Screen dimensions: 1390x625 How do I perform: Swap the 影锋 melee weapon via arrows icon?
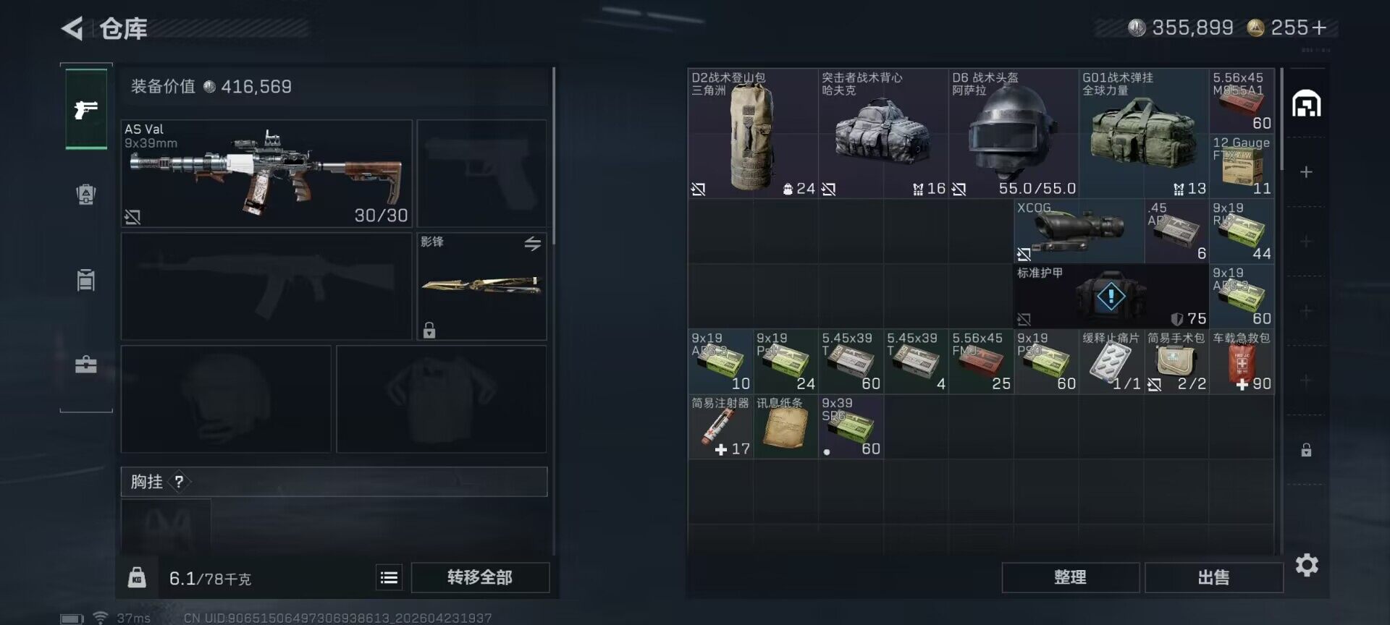click(533, 244)
